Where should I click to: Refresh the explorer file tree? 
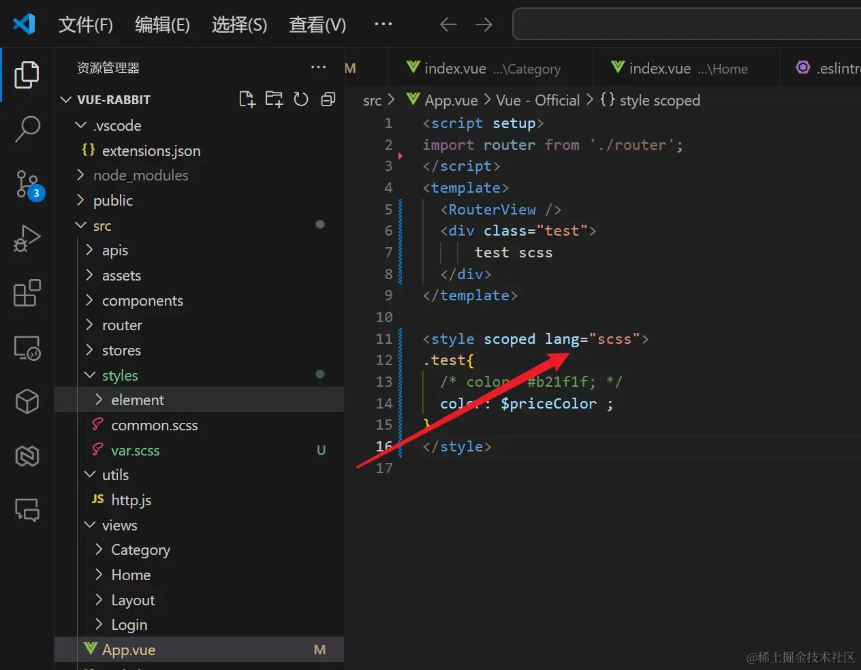[301, 99]
